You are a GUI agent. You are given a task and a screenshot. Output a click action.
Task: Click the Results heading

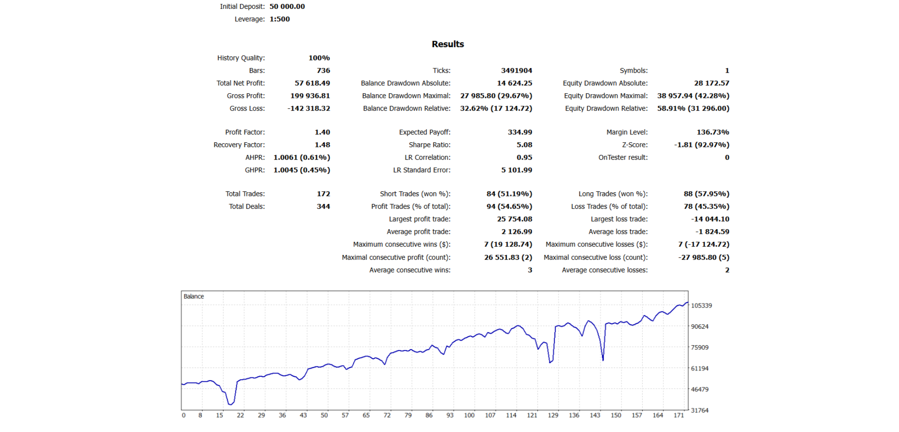point(447,44)
